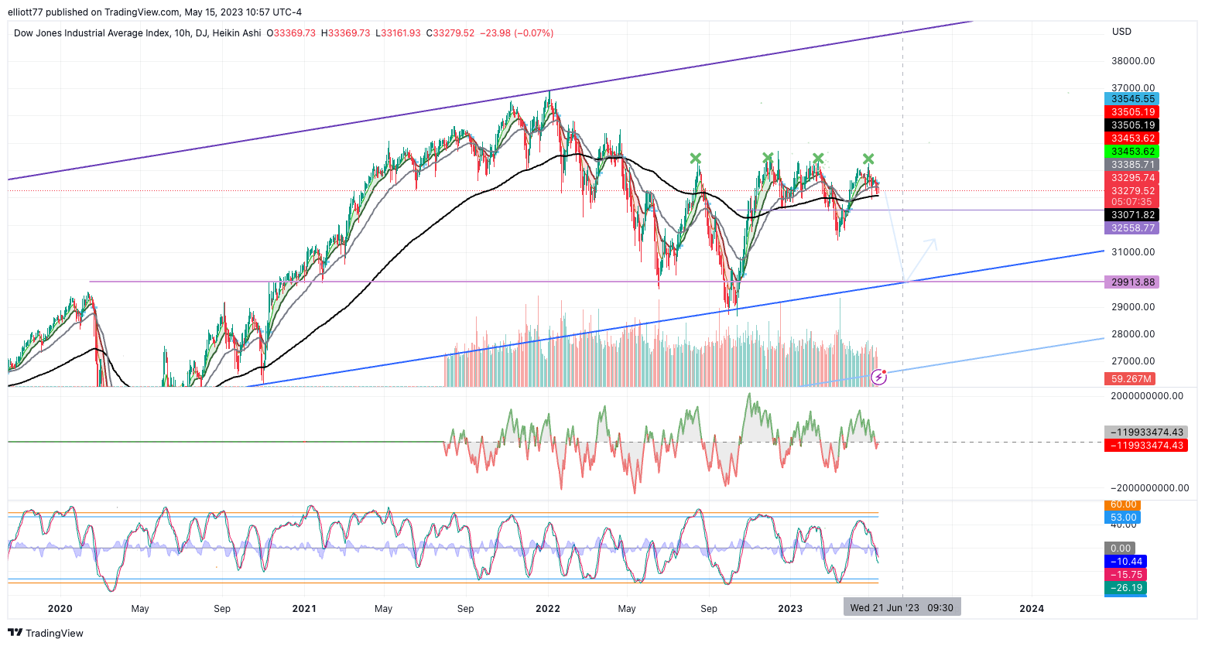Select the open value O33369.73
The width and height of the screenshot is (1205, 646).
[x=291, y=33]
